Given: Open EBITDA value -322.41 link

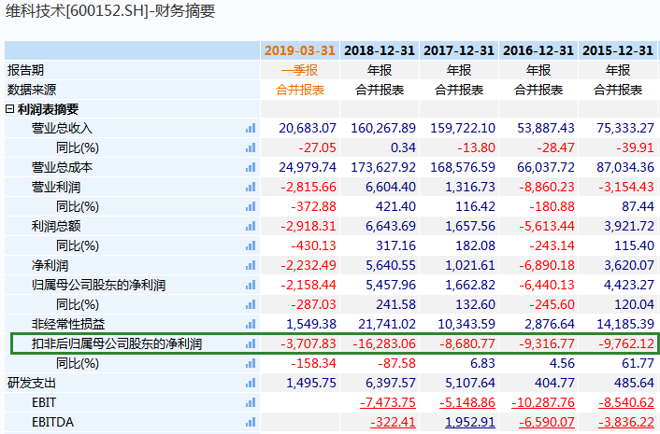Looking at the screenshot, I should 393,422.
